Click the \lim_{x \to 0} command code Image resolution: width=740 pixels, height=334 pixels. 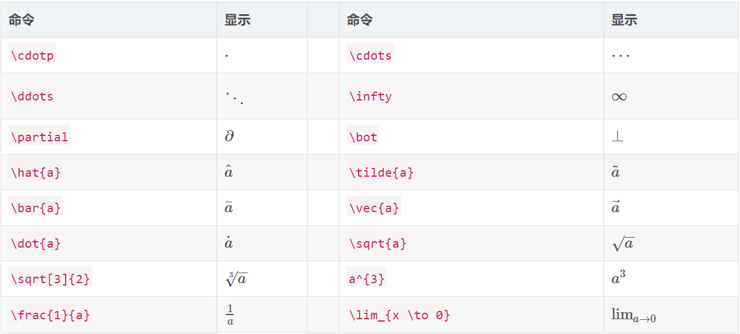coord(399,314)
